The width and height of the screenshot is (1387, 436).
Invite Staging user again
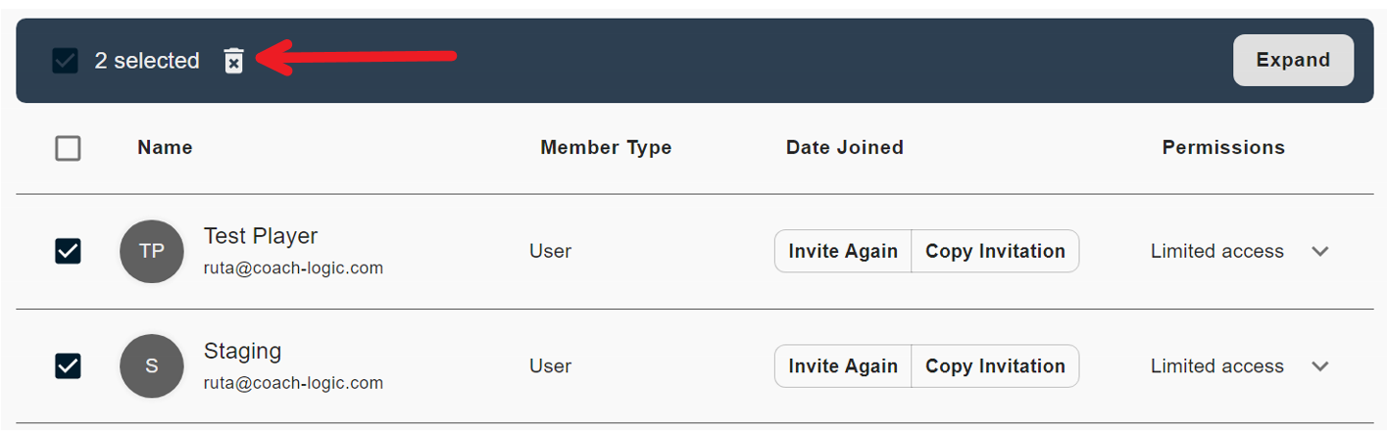pos(843,366)
